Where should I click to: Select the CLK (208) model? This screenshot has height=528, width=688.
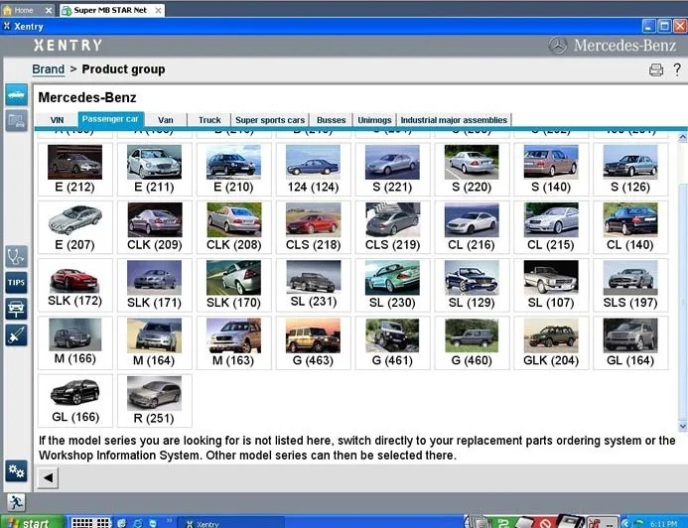(234, 227)
